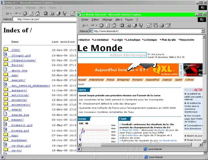Open Mail options in Le Monde window toolbar
Screen dimensions: 208x160
click(x=155, y=25)
